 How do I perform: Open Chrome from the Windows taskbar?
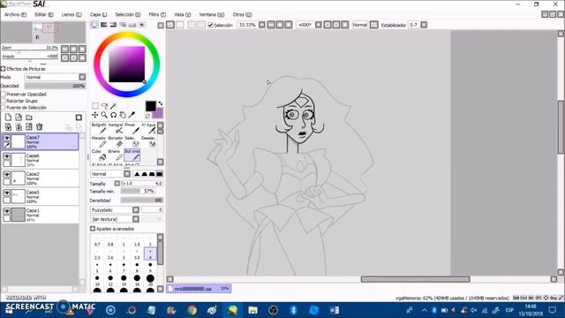tap(192, 310)
